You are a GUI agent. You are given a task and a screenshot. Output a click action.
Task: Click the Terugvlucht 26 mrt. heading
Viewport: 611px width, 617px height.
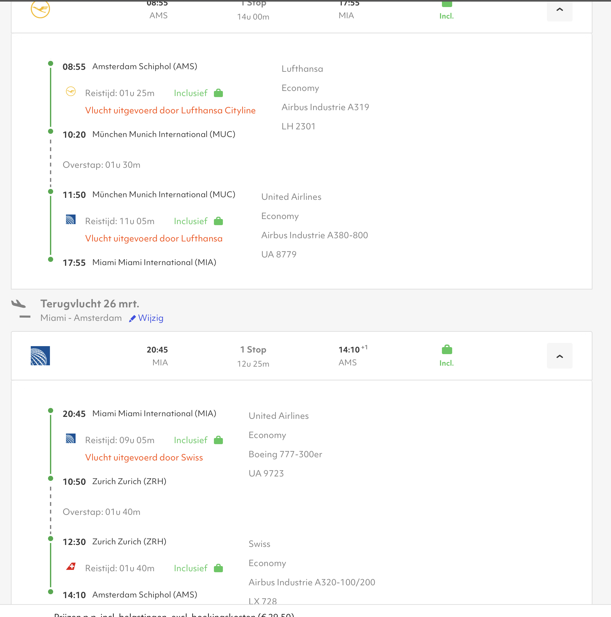(x=90, y=304)
